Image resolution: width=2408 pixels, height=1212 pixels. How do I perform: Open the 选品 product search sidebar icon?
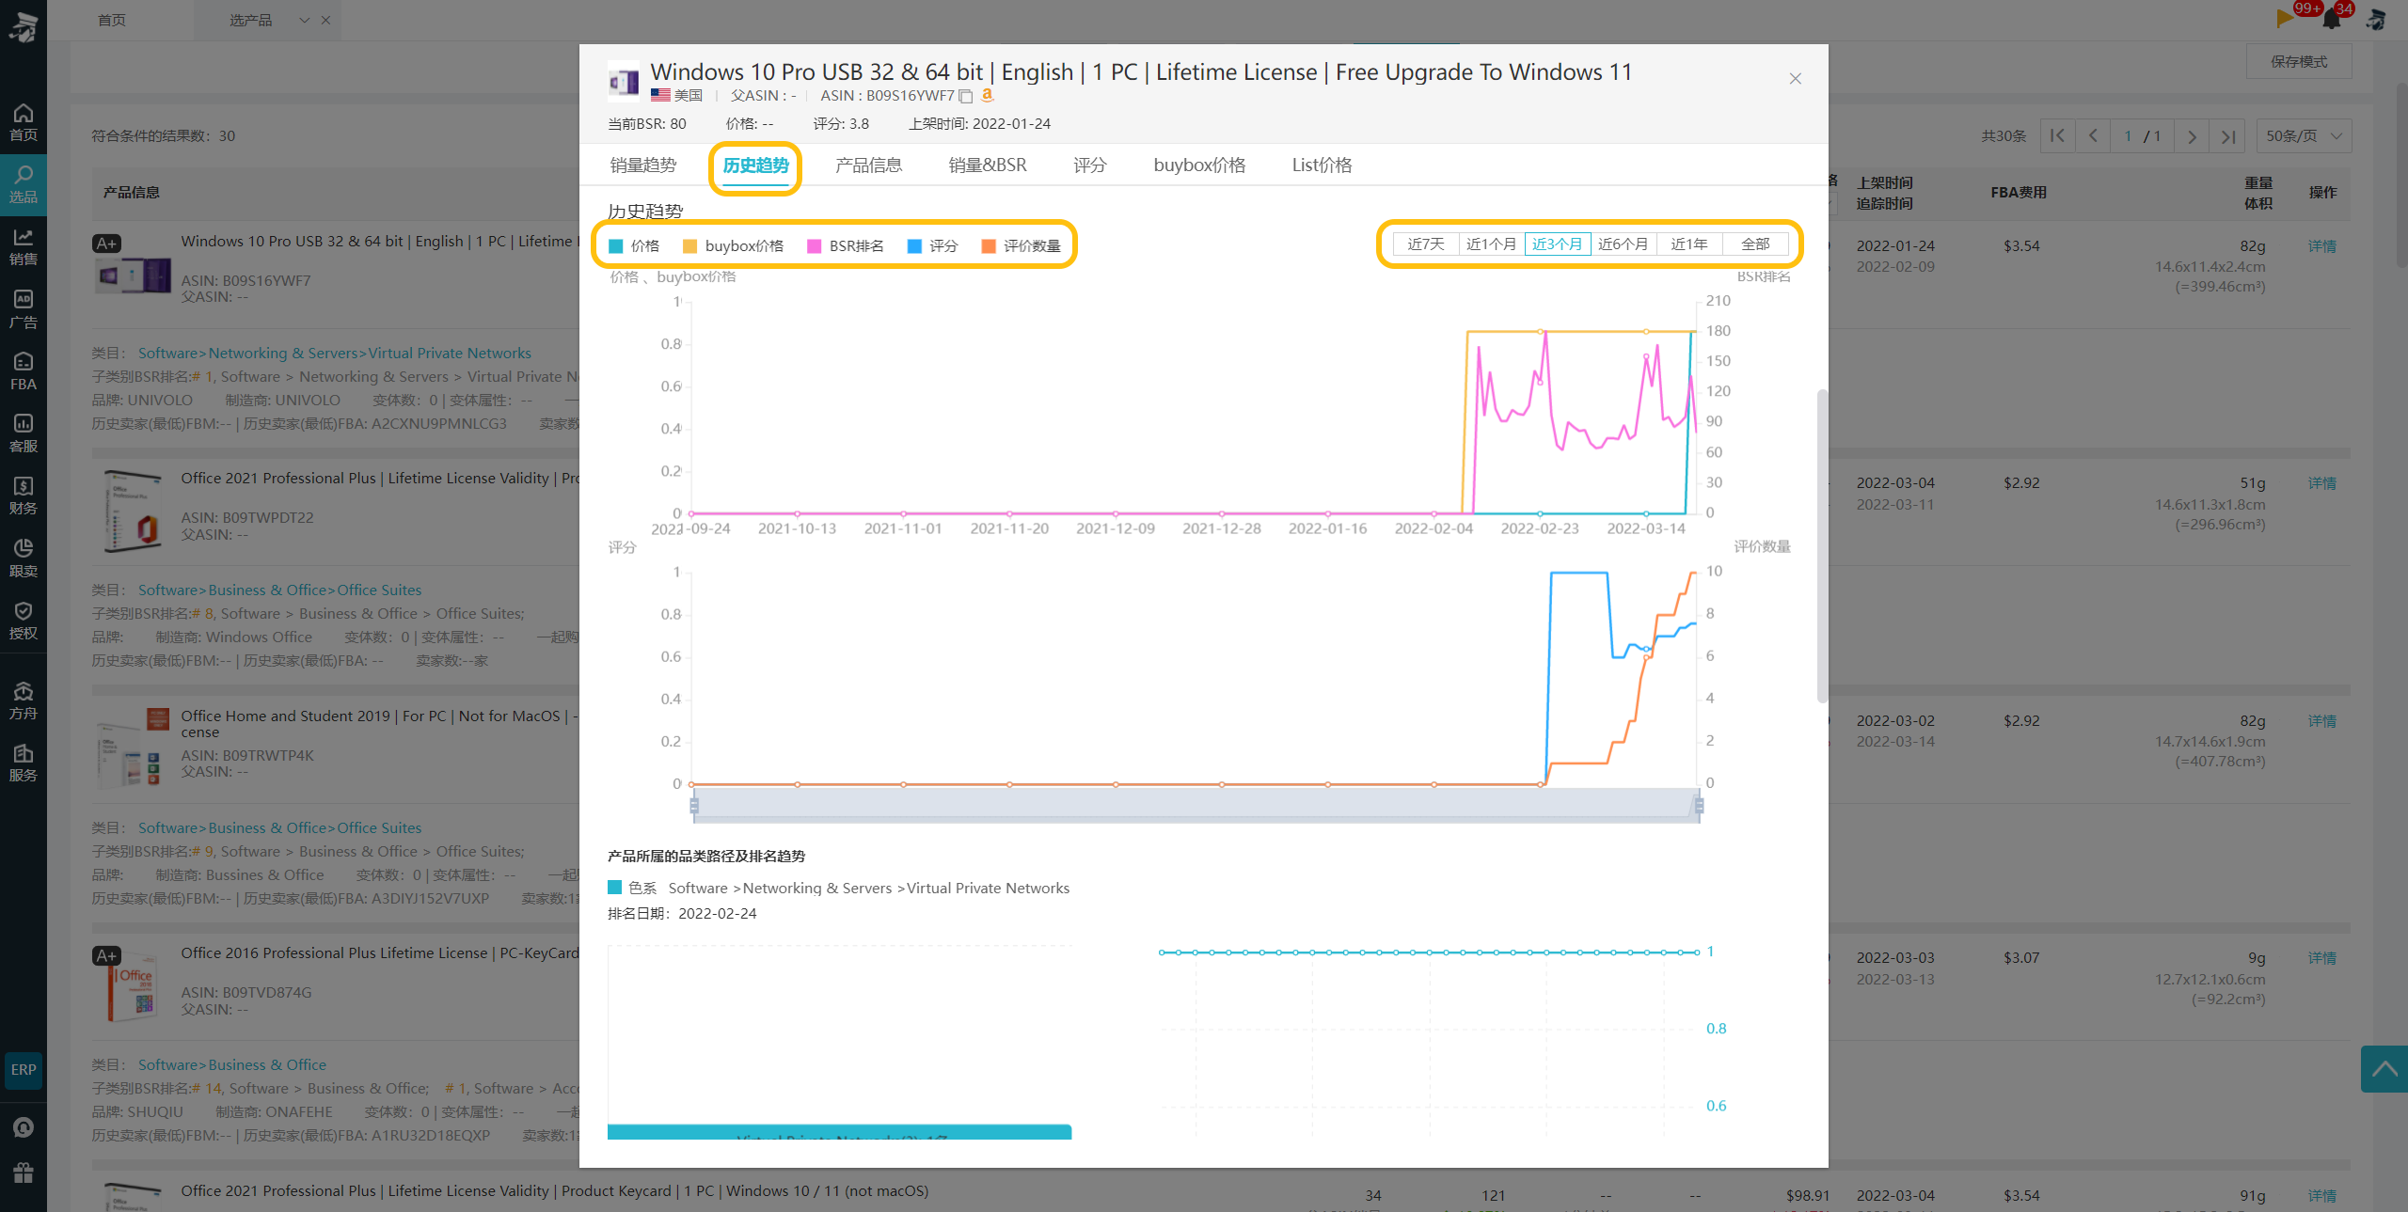[23, 185]
